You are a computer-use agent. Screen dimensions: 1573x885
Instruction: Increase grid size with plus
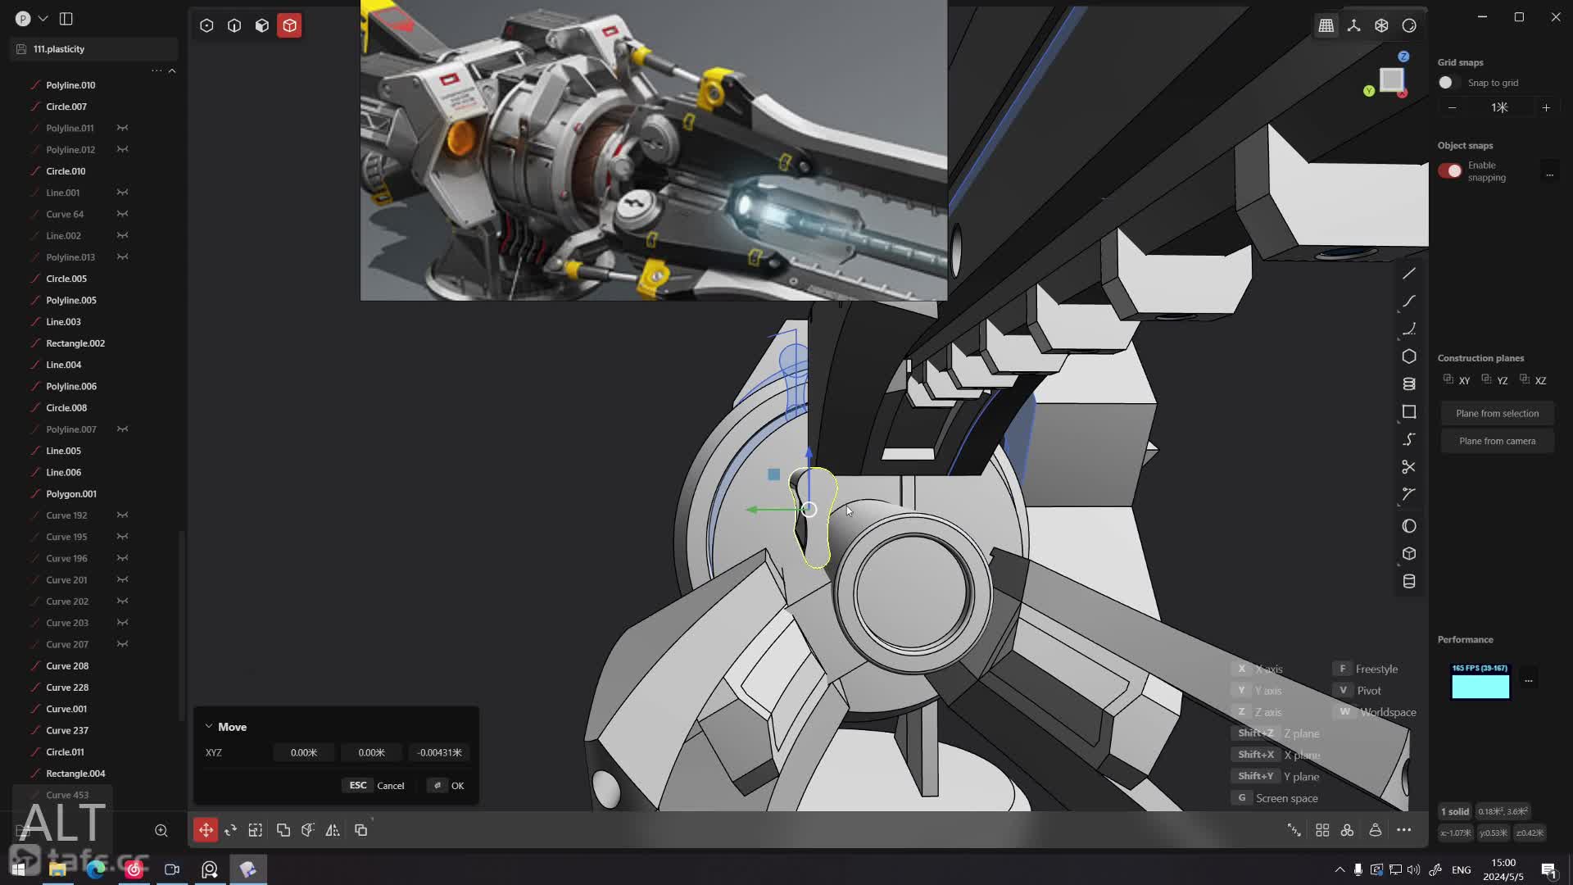1546,107
